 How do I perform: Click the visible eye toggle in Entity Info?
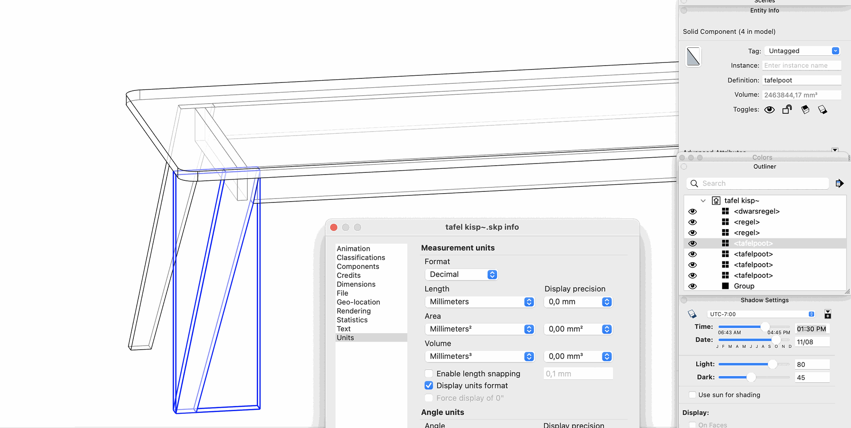[x=769, y=110]
